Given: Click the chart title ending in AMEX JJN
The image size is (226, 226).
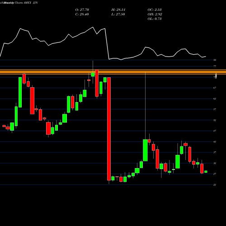Looking at the screenshot, I should click(19, 3).
